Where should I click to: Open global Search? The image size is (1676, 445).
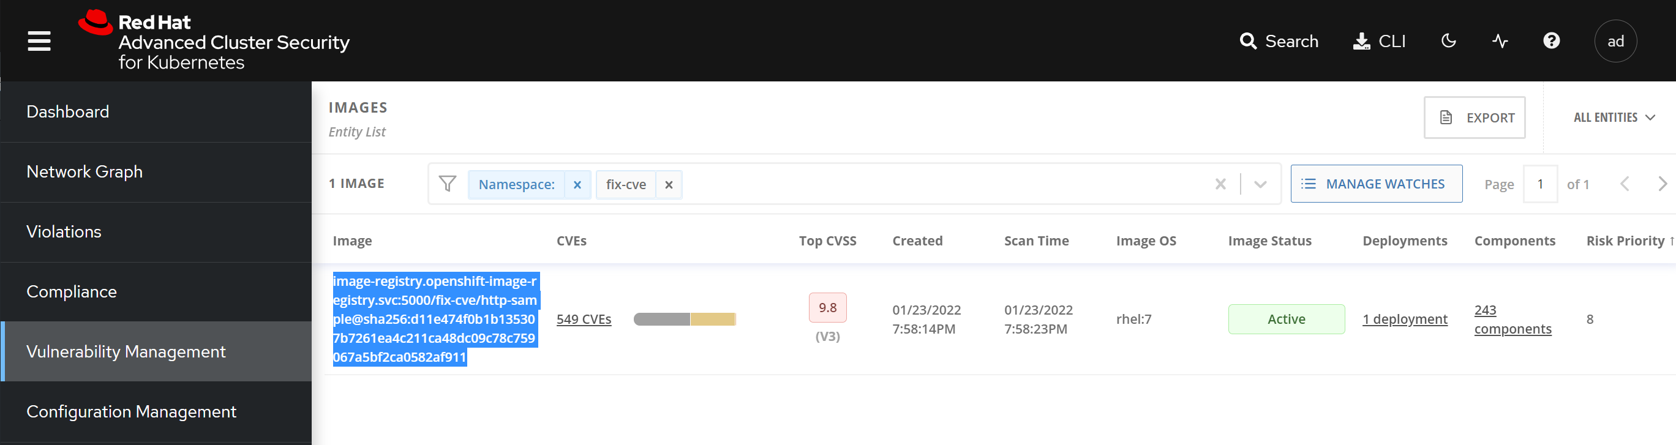1279,41
